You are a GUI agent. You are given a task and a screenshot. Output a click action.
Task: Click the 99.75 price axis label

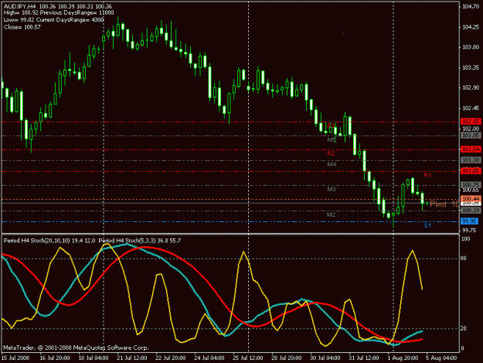tap(469, 231)
